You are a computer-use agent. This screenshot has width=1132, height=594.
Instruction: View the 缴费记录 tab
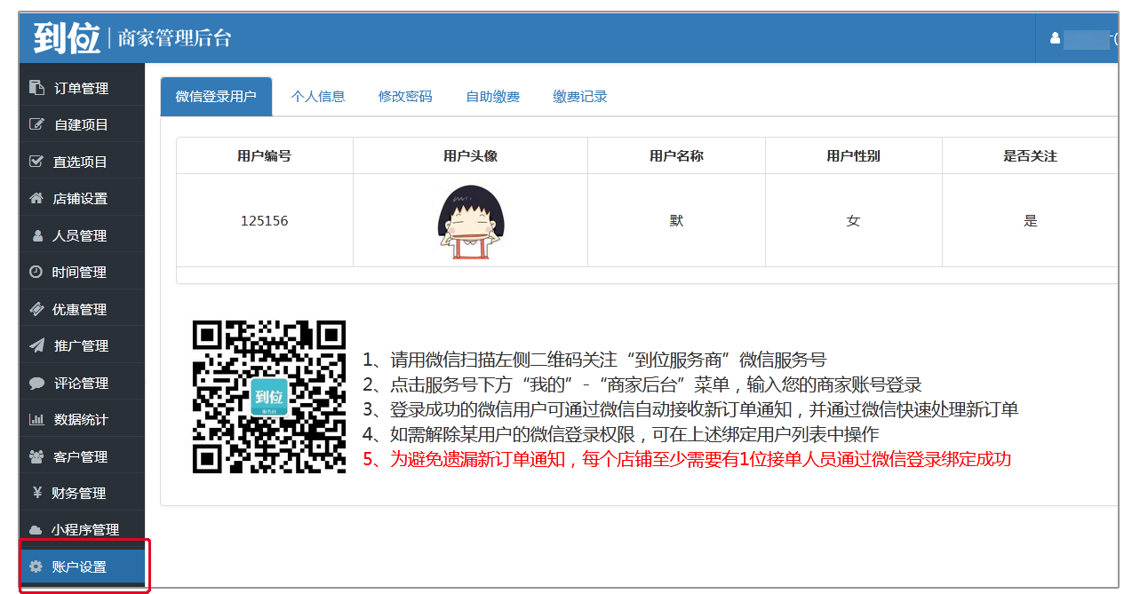580,97
